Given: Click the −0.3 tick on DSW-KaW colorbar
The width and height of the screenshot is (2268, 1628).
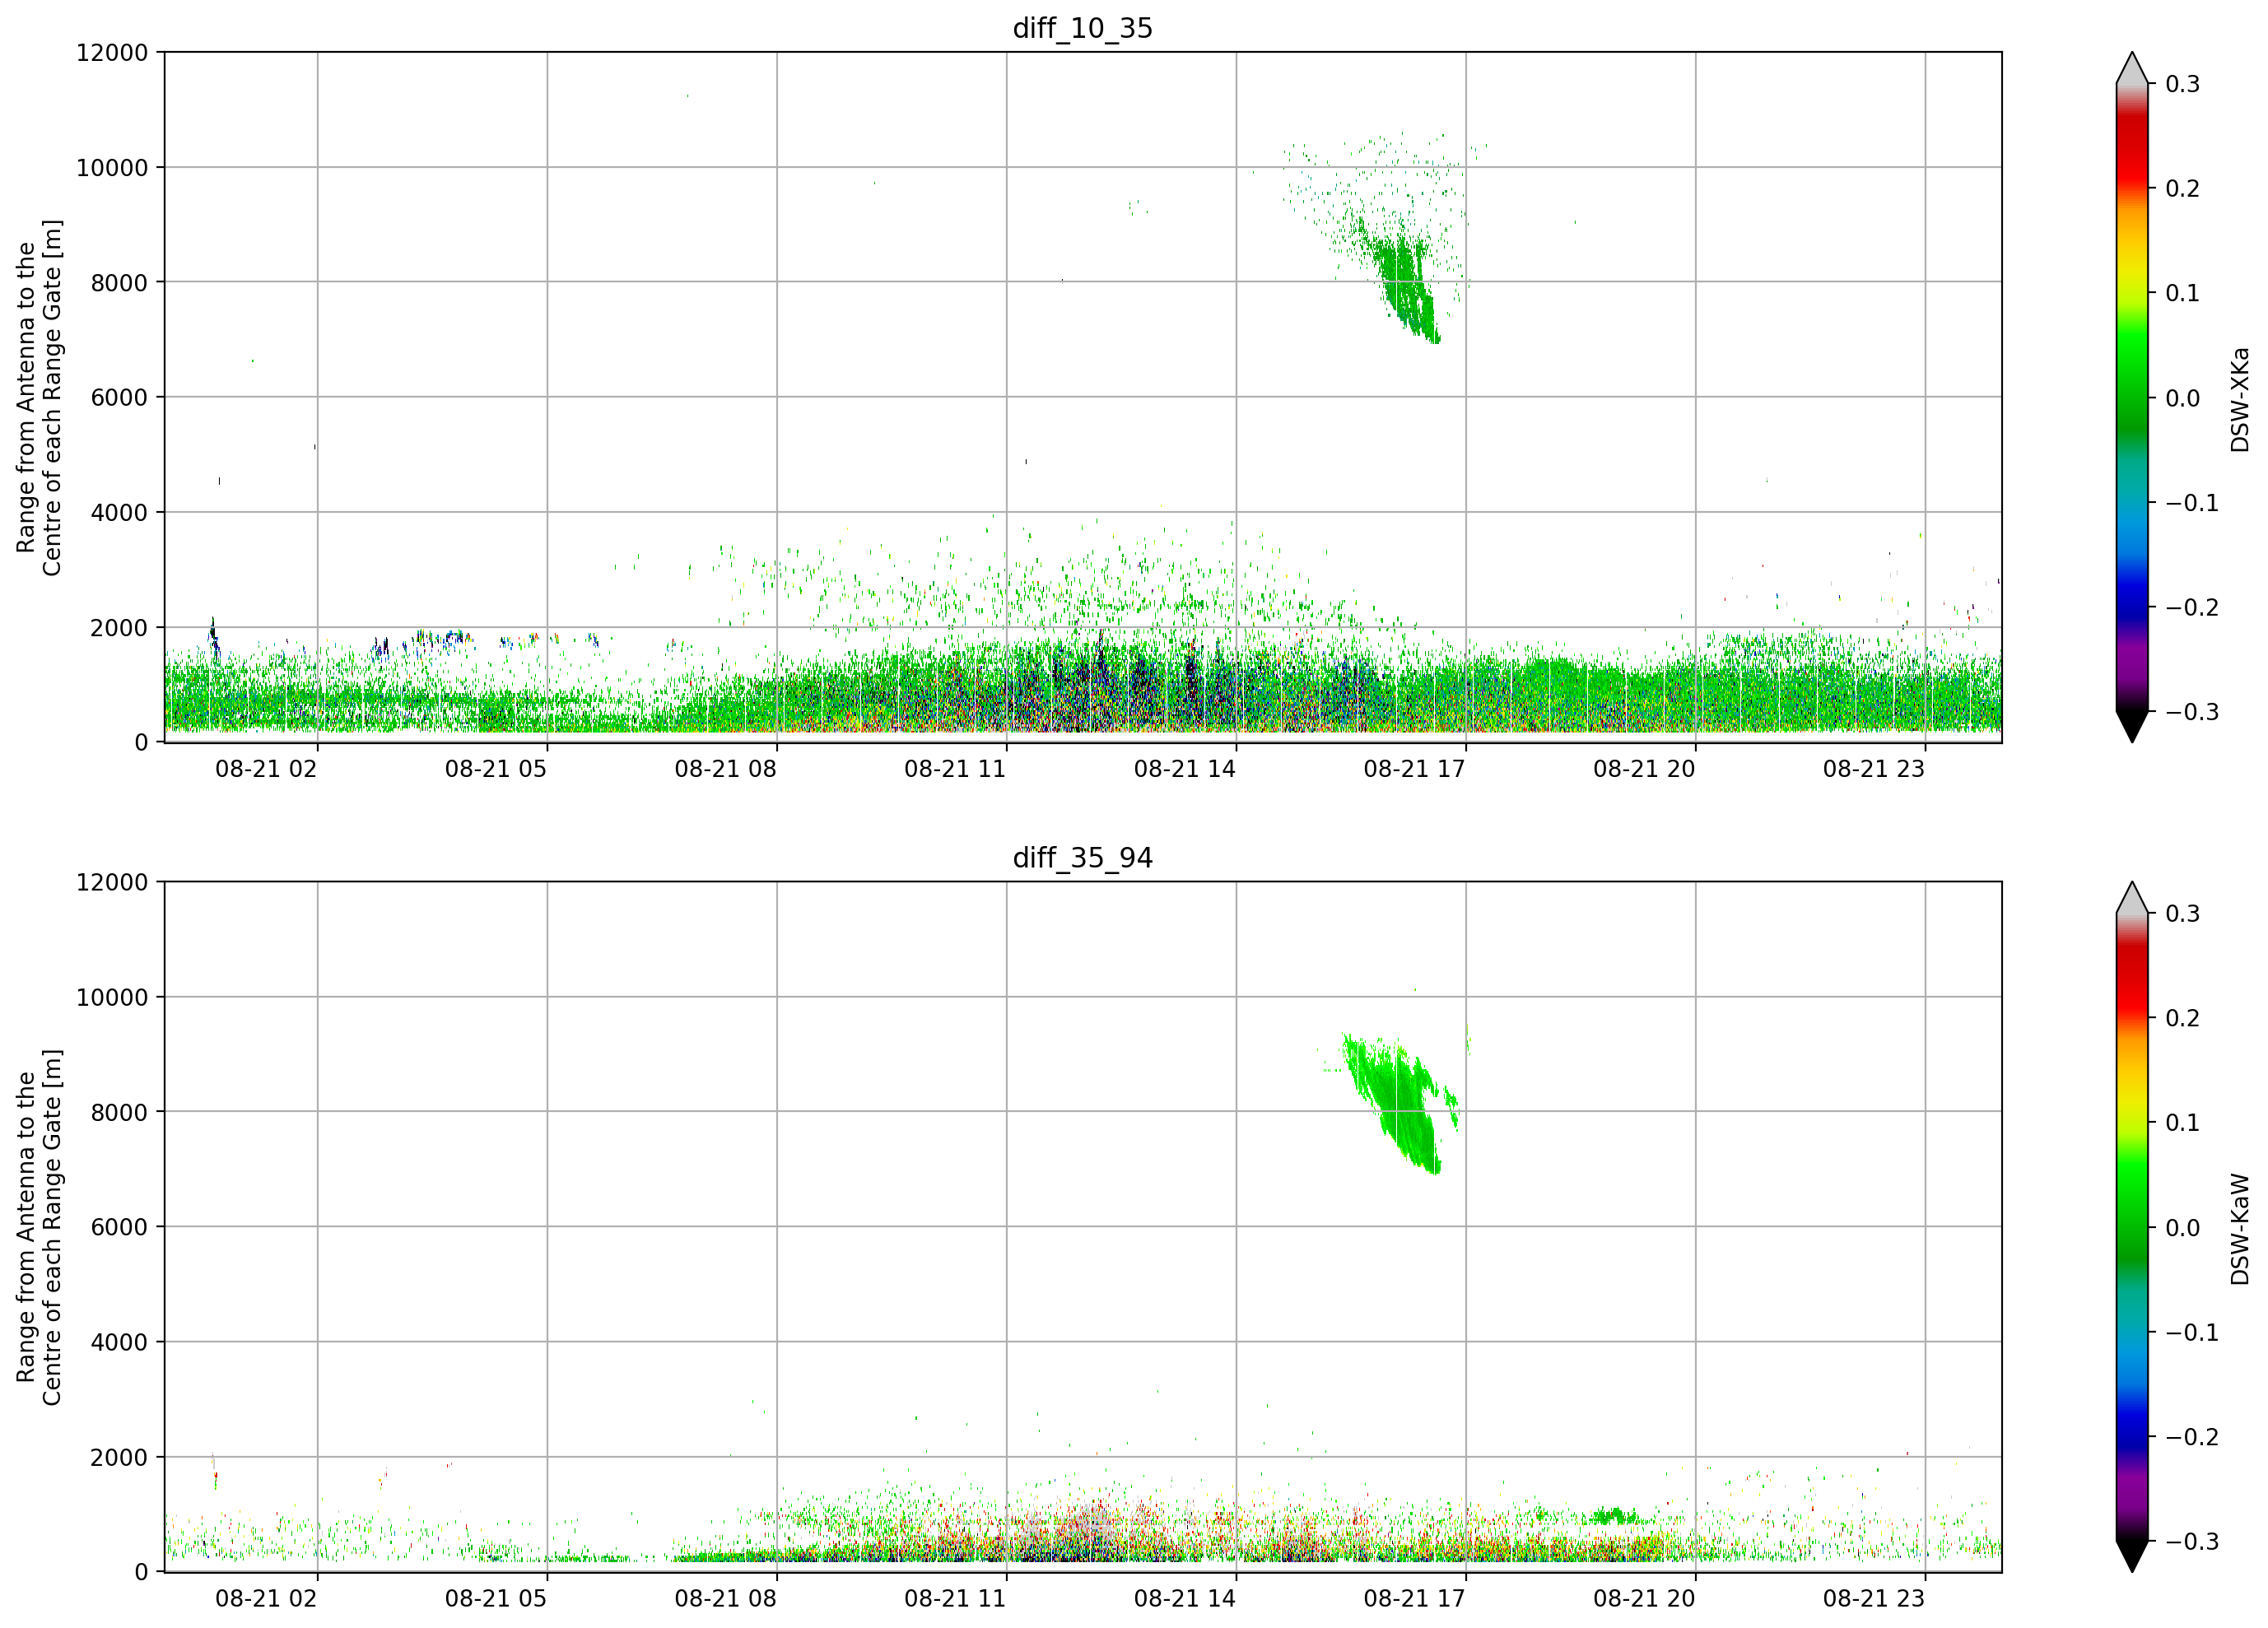Looking at the screenshot, I should pyautogui.click(x=2192, y=1541).
